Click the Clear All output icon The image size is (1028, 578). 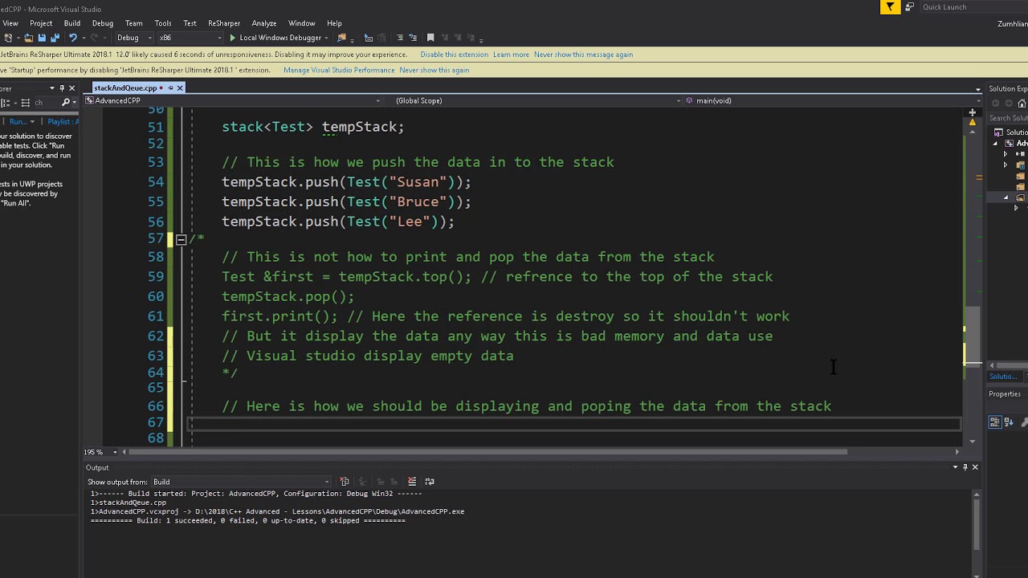[412, 482]
